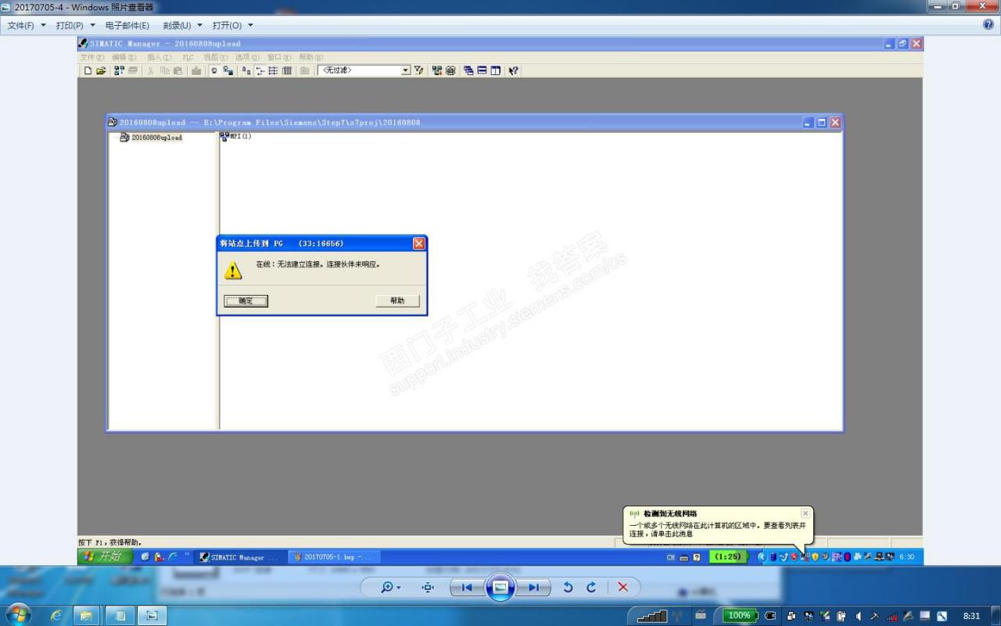Toggle the Online view icon
The height and width of the screenshot is (626, 1001).
click(x=228, y=70)
